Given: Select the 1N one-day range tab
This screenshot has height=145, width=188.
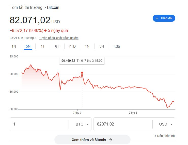Looking at the screenshot, I should click(14, 46).
